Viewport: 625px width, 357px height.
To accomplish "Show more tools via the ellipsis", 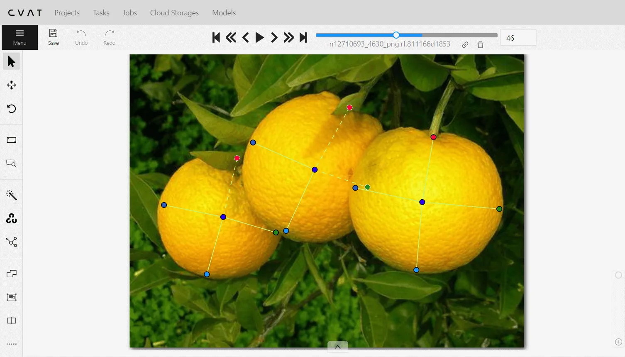I will pos(11,344).
